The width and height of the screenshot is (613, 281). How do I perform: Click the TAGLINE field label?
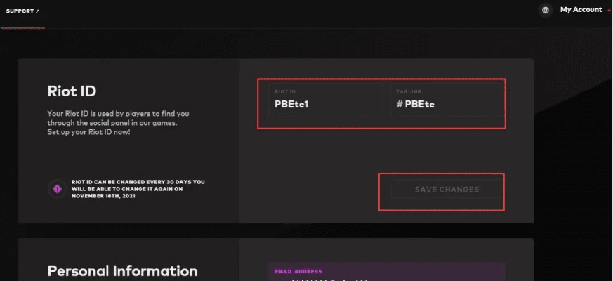coord(408,91)
